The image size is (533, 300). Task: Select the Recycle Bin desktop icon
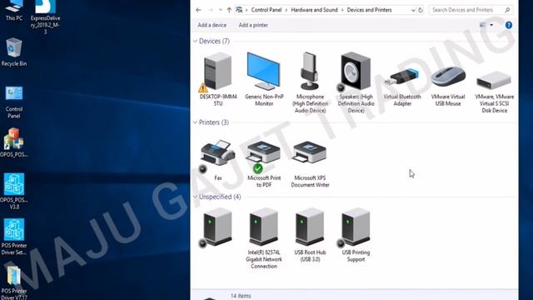(x=14, y=52)
